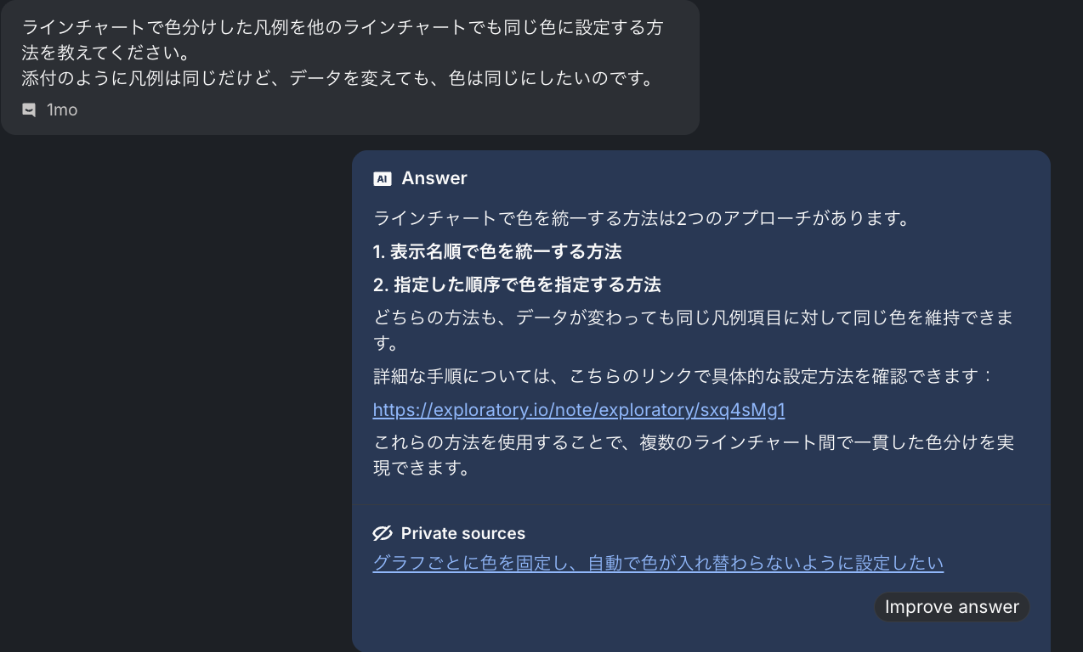Click the chat bubble icon beside 1mo
This screenshot has height=652, width=1083.
coord(29,110)
